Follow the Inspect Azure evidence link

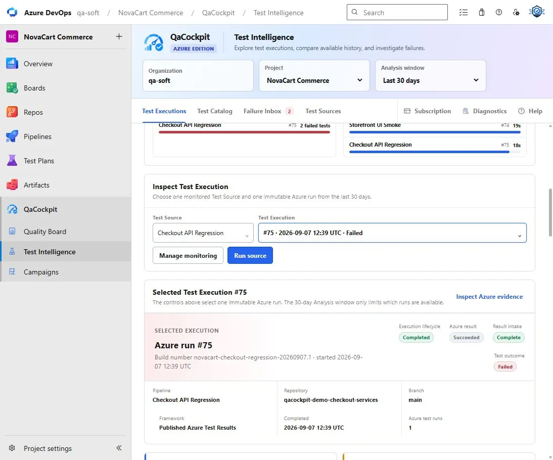point(489,297)
